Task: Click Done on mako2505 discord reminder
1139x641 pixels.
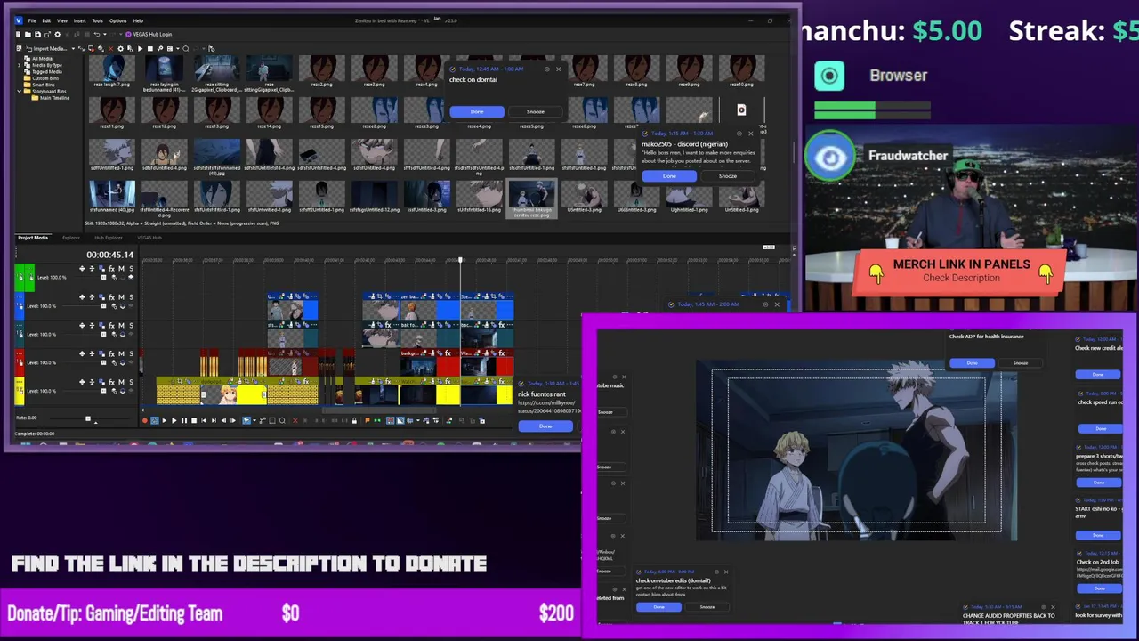Action: [x=669, y=176]
